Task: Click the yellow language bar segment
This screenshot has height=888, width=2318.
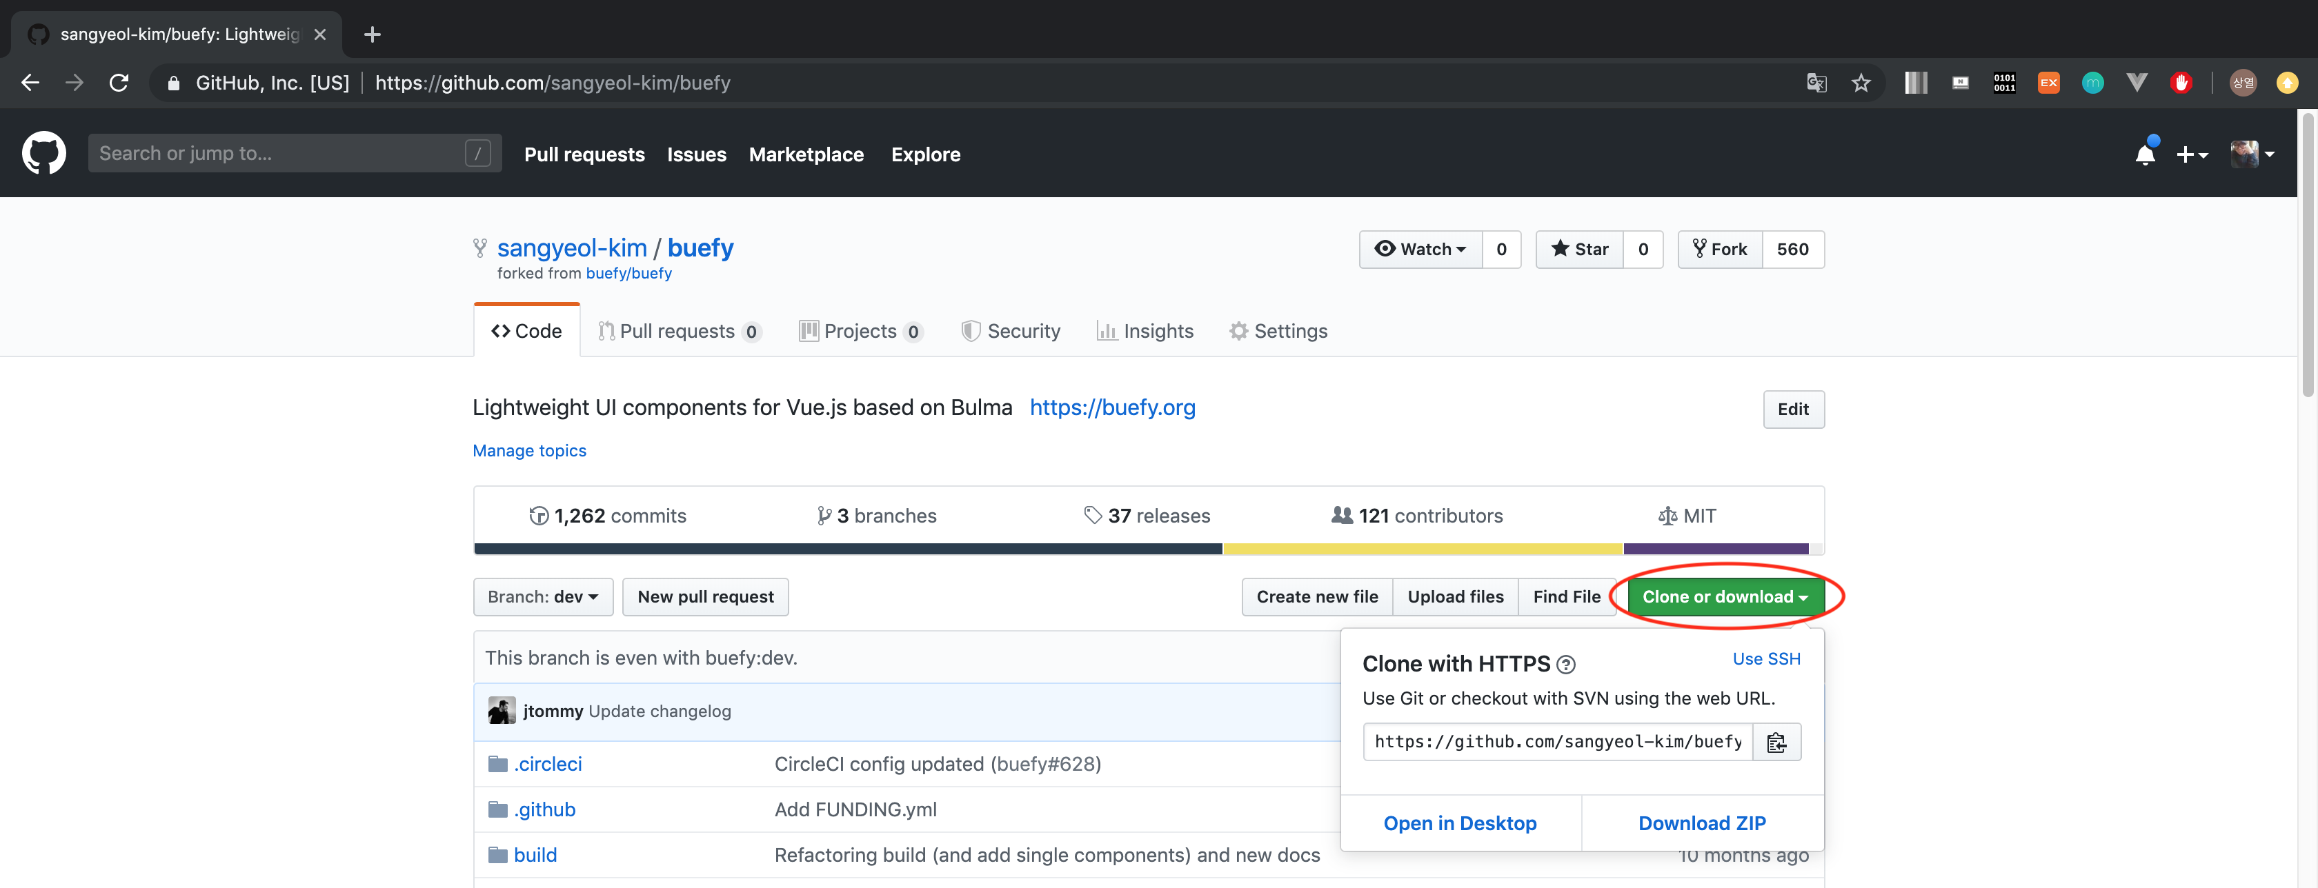Action: click(x=1422, y=549)
